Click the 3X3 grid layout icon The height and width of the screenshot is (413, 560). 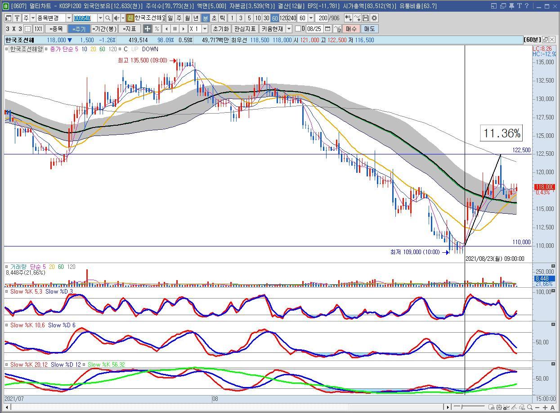[x=27, y=29]
